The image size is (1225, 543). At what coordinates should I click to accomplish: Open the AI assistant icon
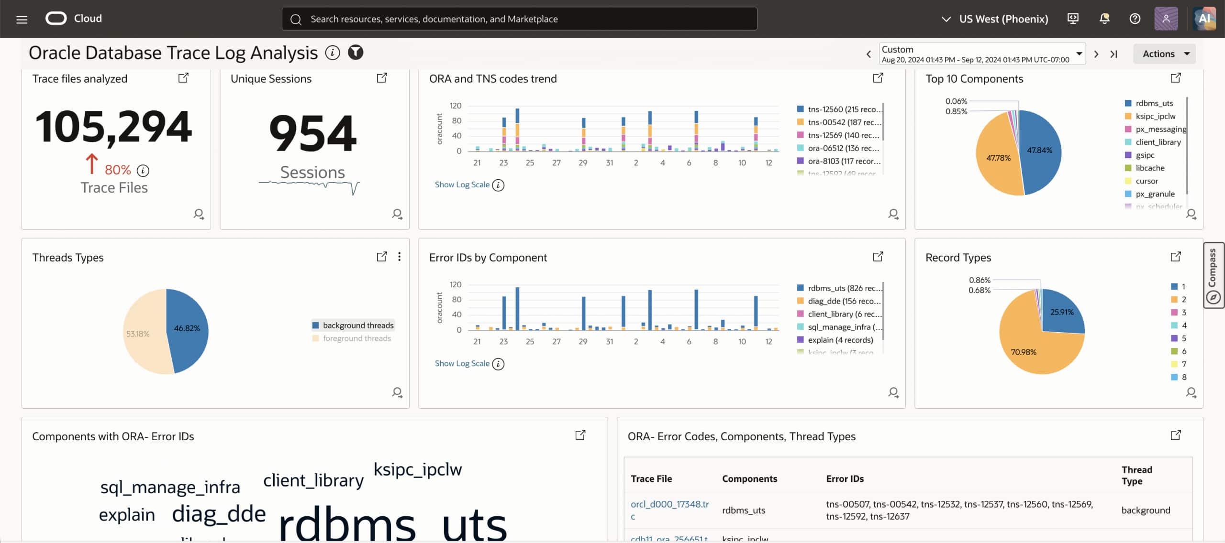(x=1204, y=19)
